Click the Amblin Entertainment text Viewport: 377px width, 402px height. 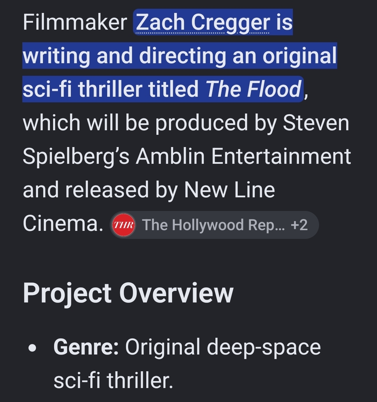(x=243, y=156)
